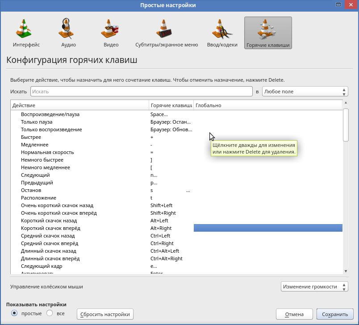Select the Немного быстрее row
Viewport: 359px width, 325px height.
click(x=176, y=160)
